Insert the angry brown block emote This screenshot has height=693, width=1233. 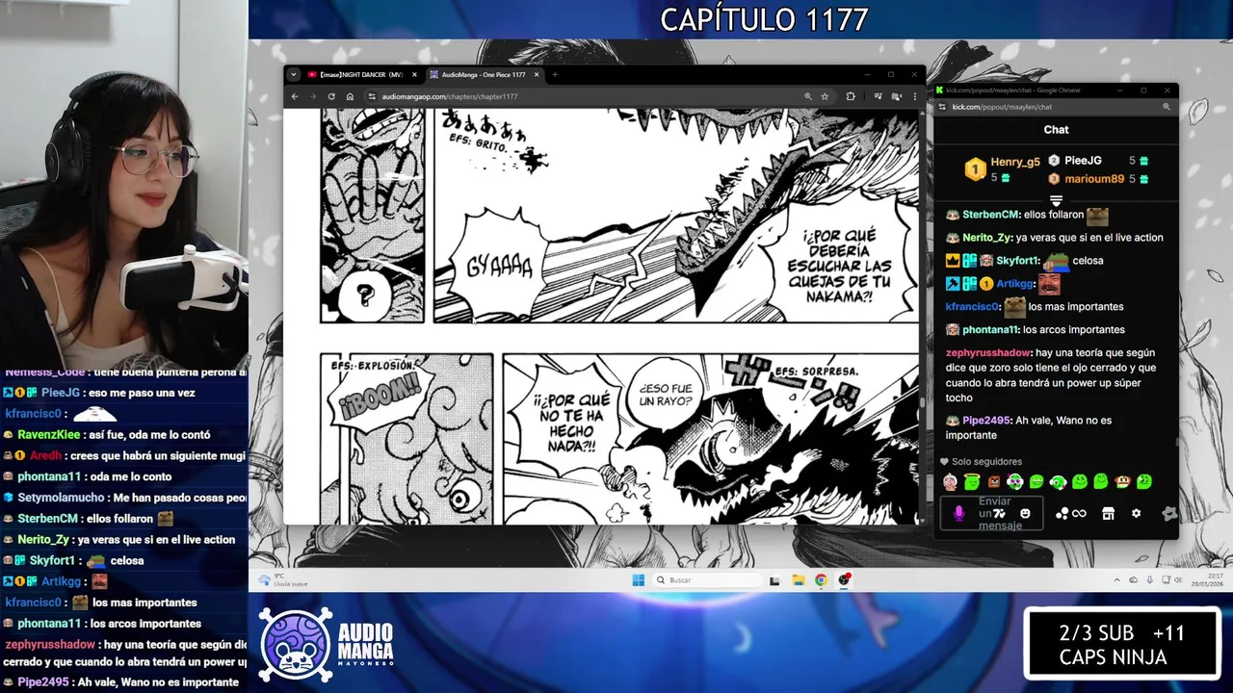click(993, 482)
